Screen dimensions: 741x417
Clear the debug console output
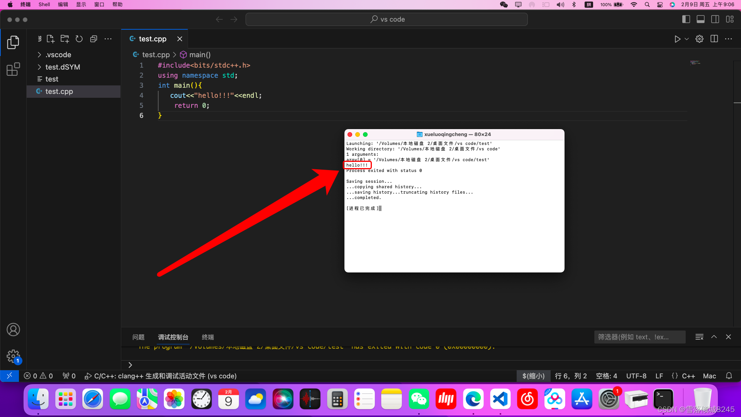coord(699,337)
